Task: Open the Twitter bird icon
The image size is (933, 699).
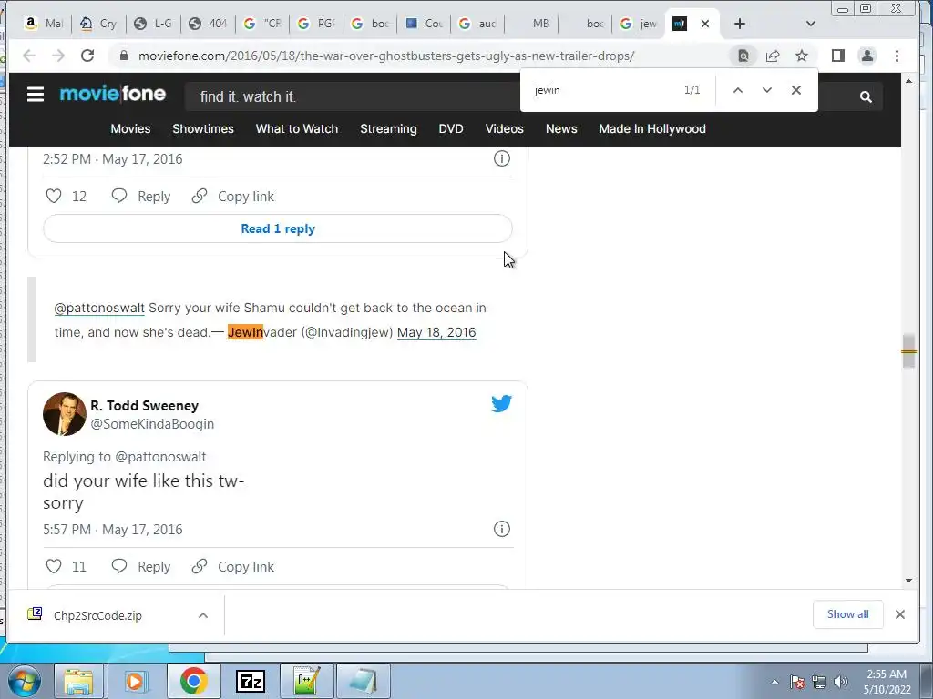Action: (502, 403)
